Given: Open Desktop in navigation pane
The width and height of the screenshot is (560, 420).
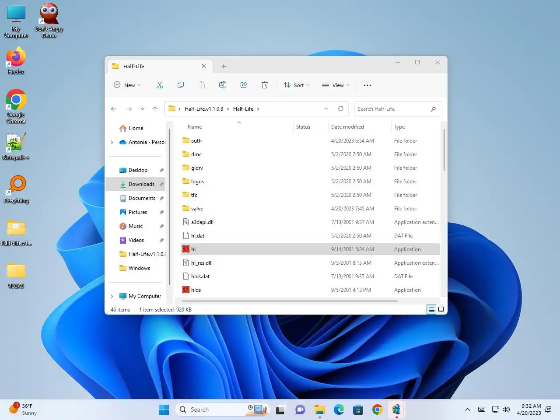Looking at the screenshot, I should (138, 170).
